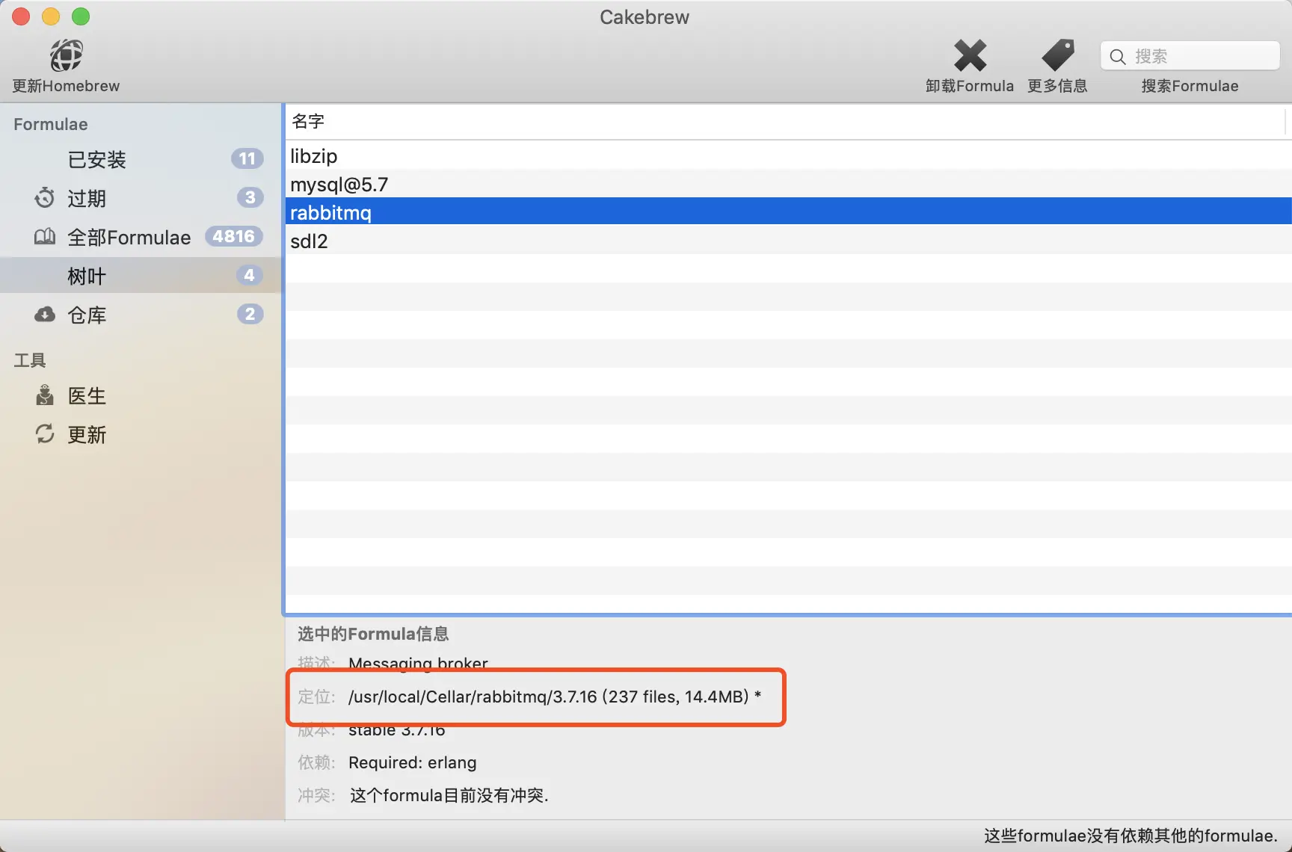Screen dimensions: 1292x852
Task: Click the 卸载Formula label
Action: pos(970,86)
